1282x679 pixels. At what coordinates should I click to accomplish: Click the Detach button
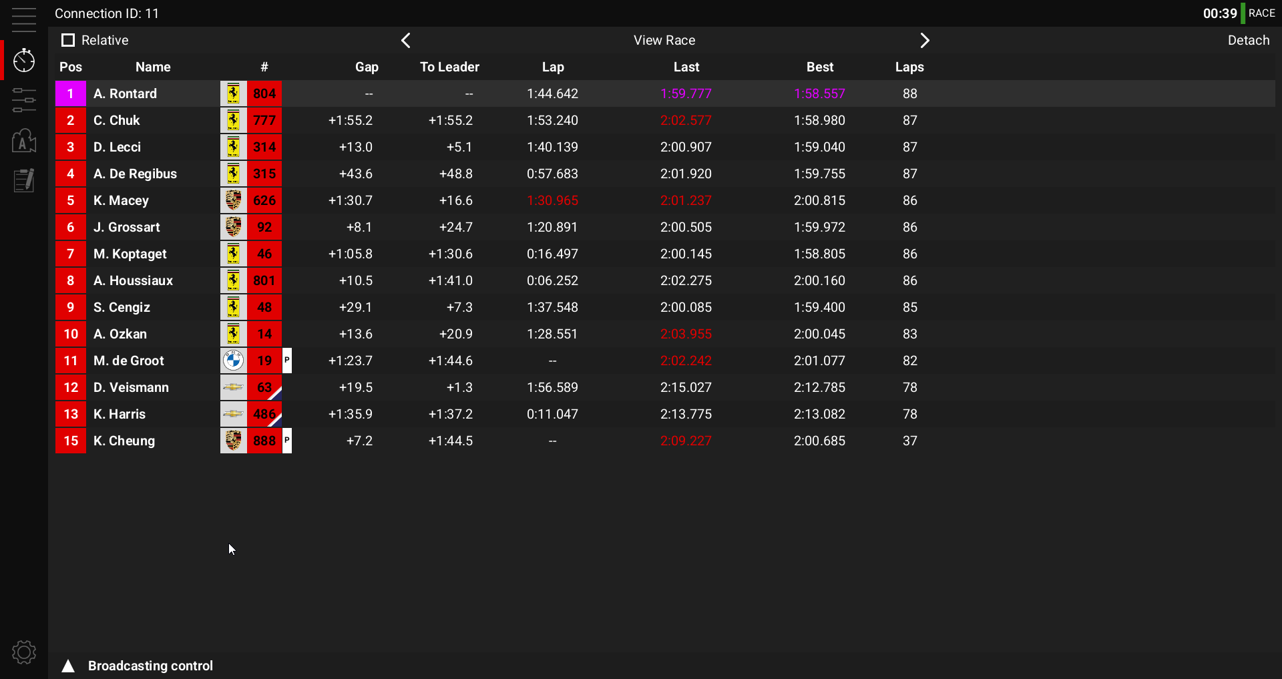1248,40
